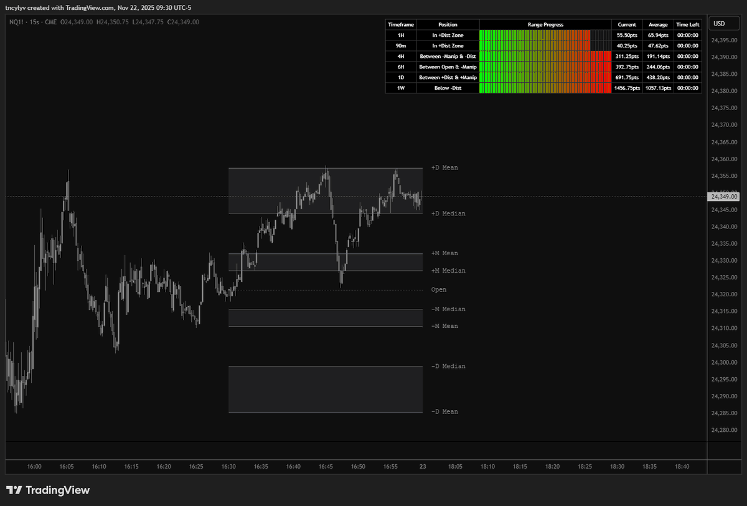Select the 1D timeframe cell
This screenshot has height=506, width=747.
(401, 78)
